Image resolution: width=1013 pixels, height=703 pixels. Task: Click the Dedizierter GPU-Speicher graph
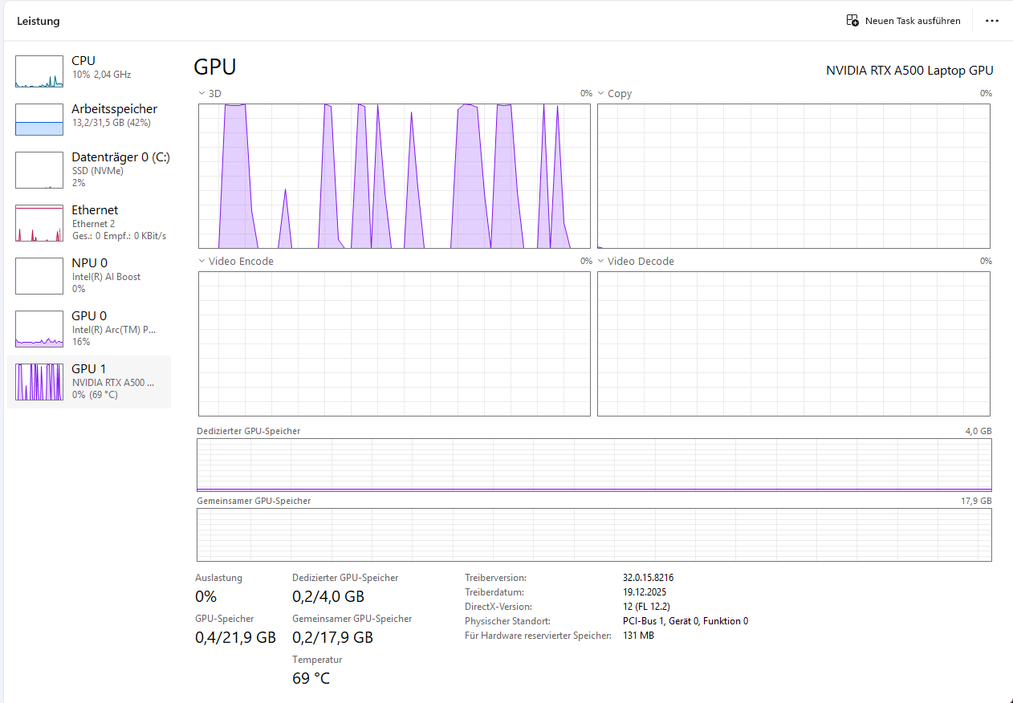594,465
